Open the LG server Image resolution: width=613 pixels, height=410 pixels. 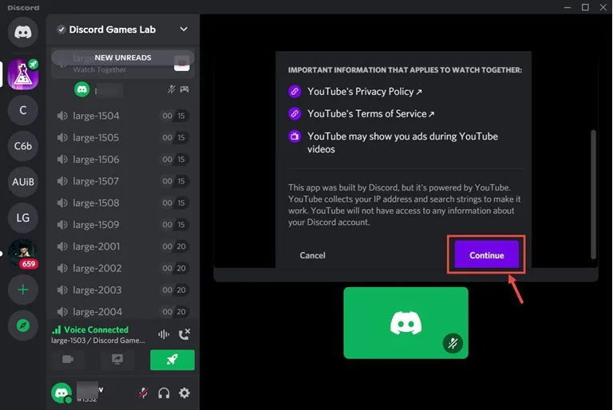coord(23,218)
